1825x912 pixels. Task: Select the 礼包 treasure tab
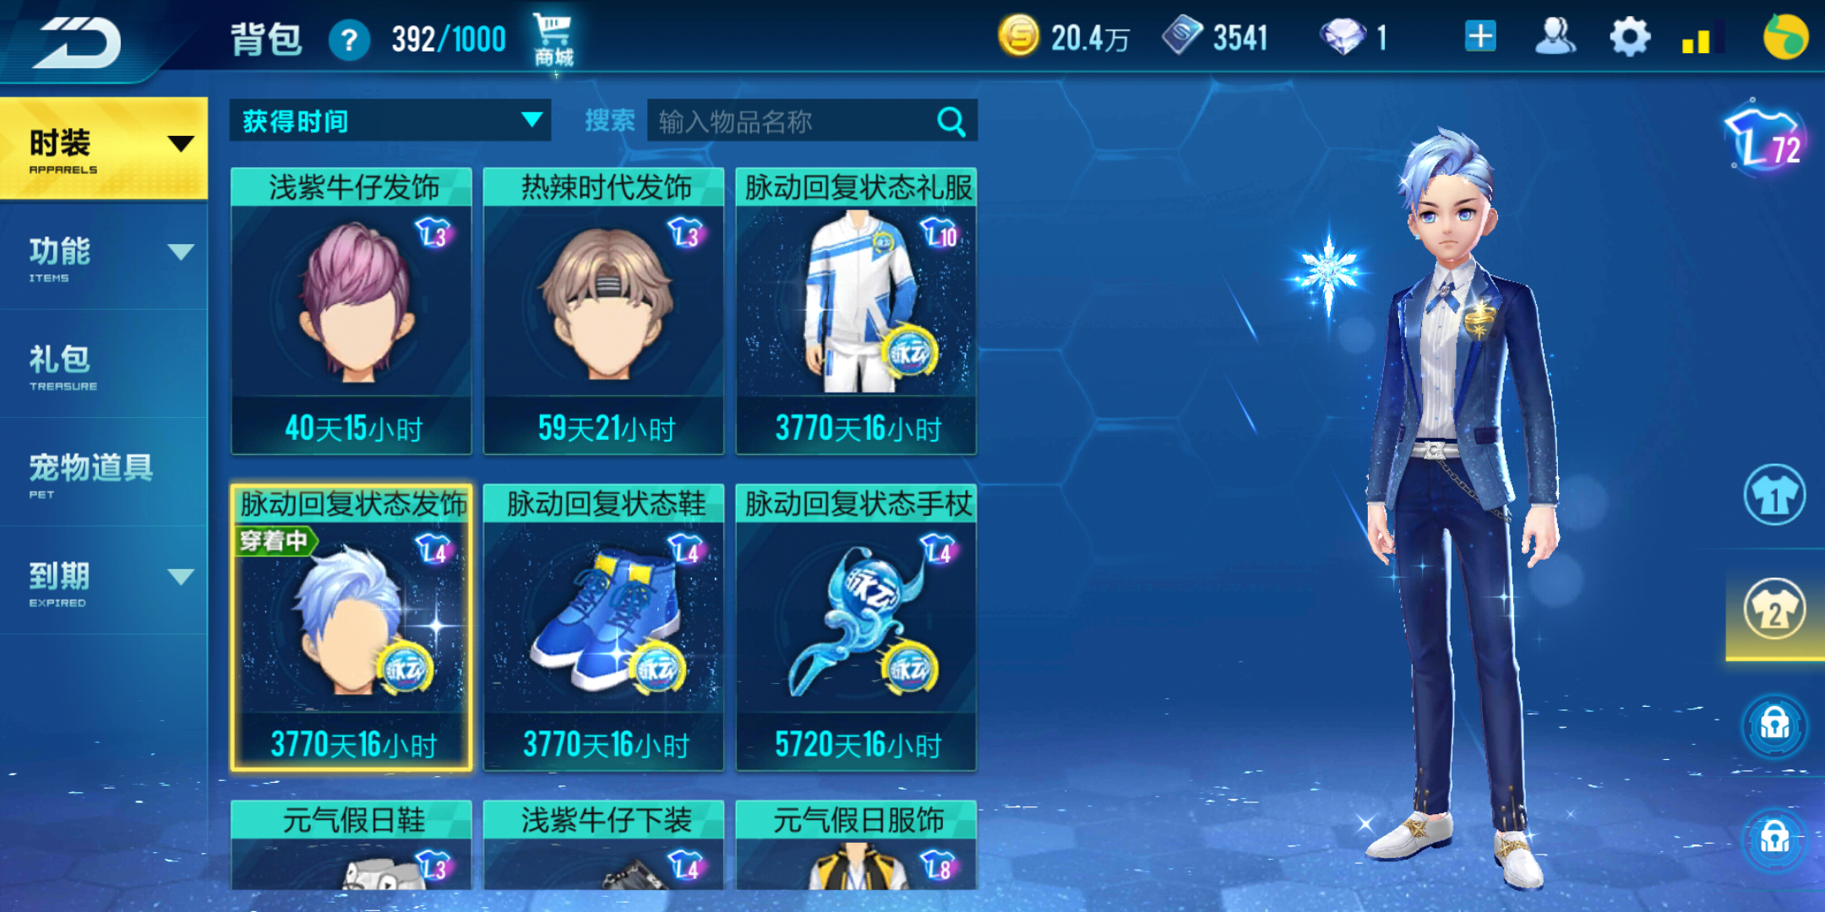pyautogui.click(x=104, y=365)
